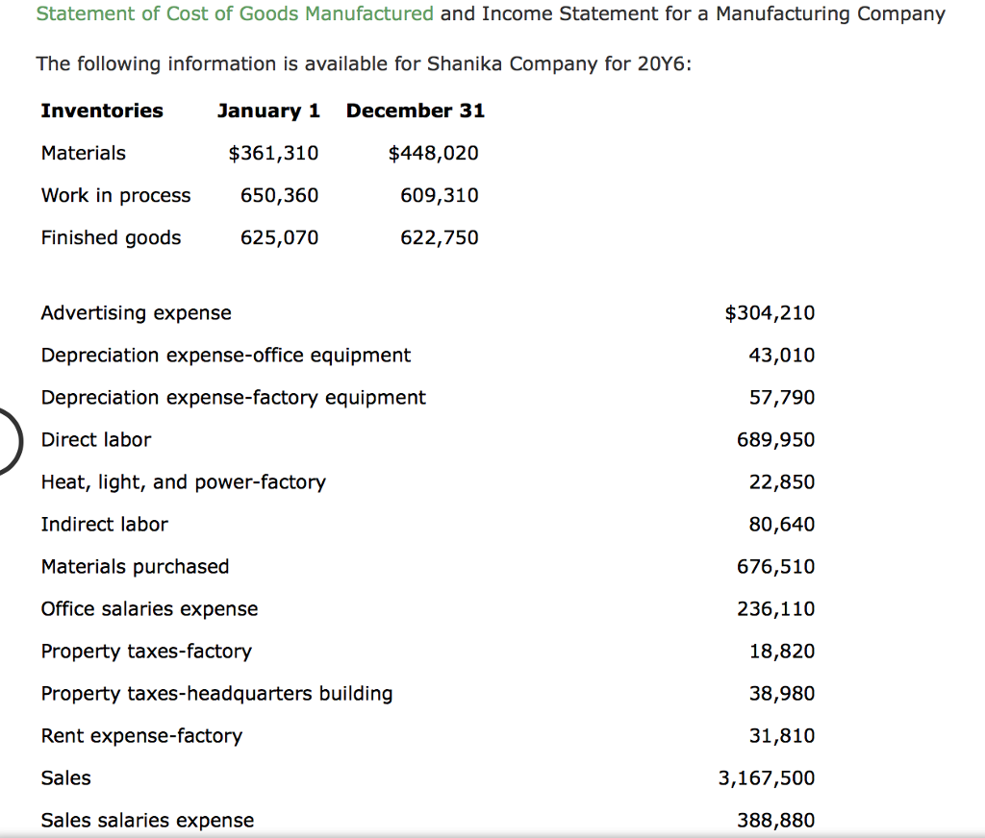Viewport: 985px width, 838px height.
Task: Click the Property taxes-headquarters building label
Action: [x=216, y=693]
